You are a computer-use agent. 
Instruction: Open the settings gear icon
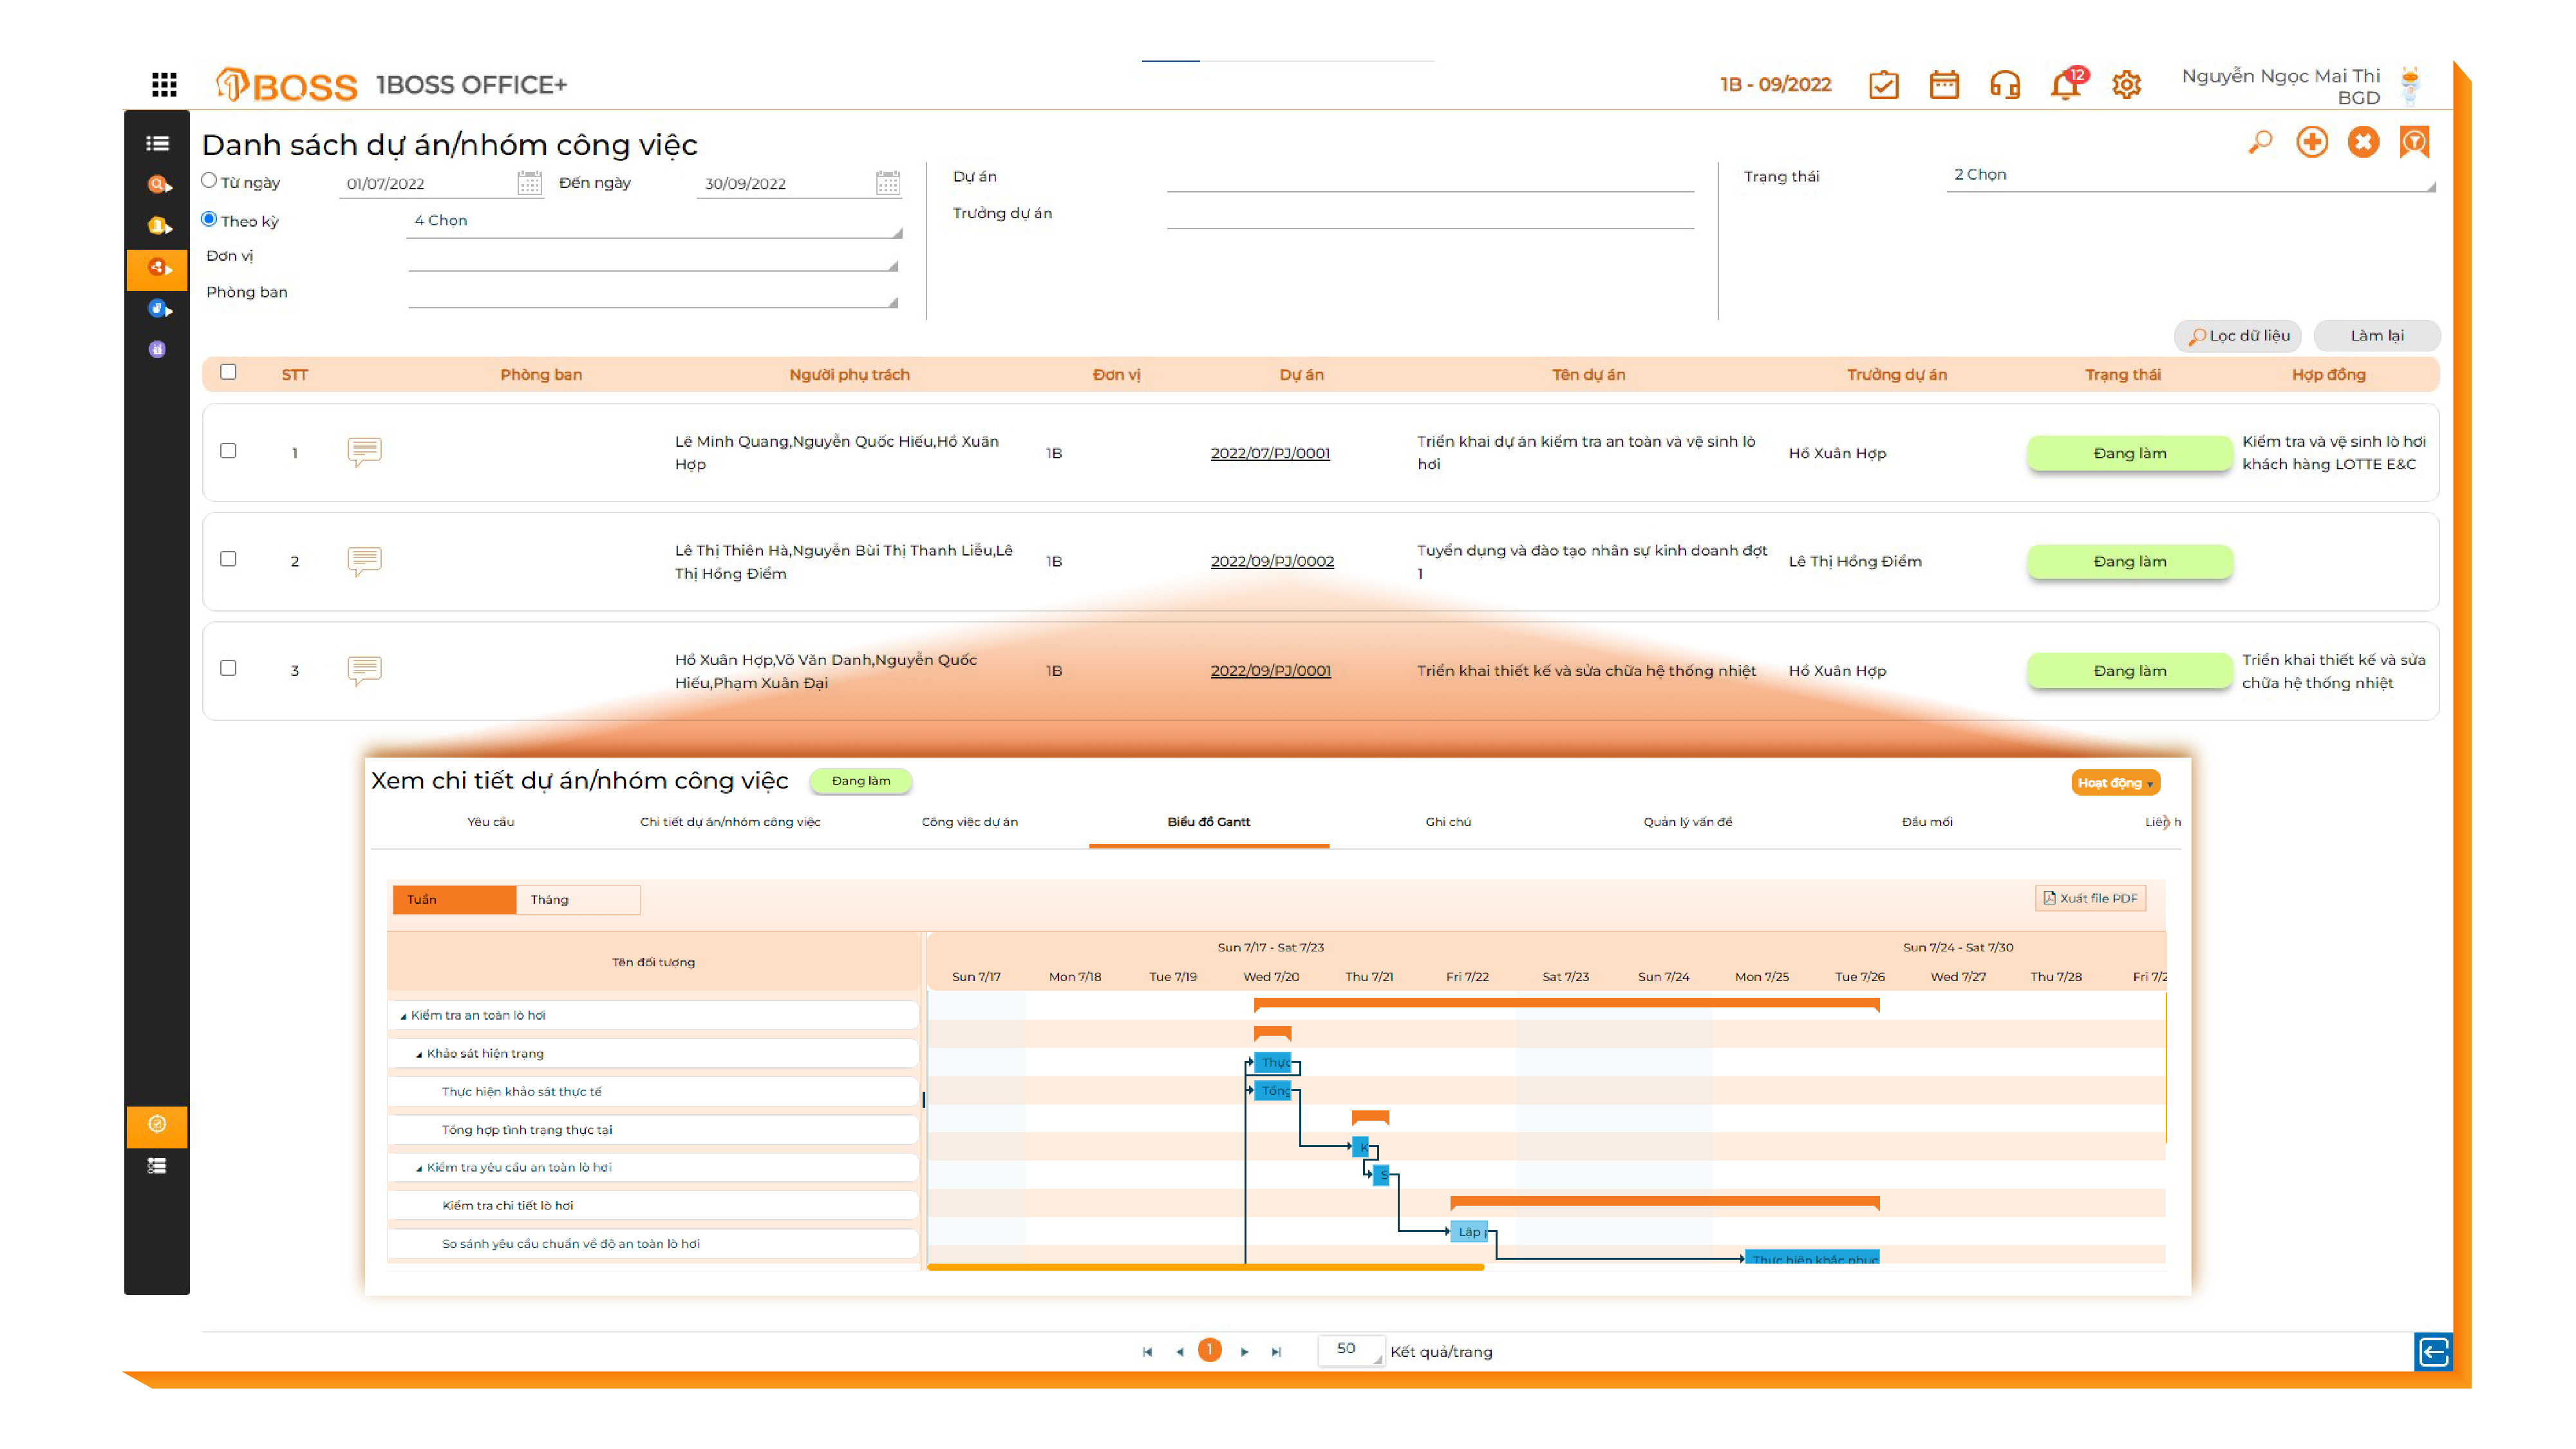point(2126,85)
